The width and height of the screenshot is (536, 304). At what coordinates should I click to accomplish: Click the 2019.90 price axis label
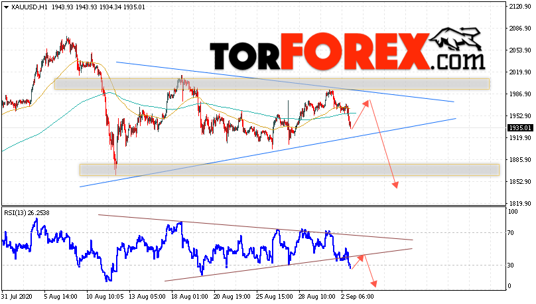520,72
